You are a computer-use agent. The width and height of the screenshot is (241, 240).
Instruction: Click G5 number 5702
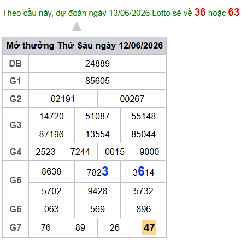tap(51, 191)
